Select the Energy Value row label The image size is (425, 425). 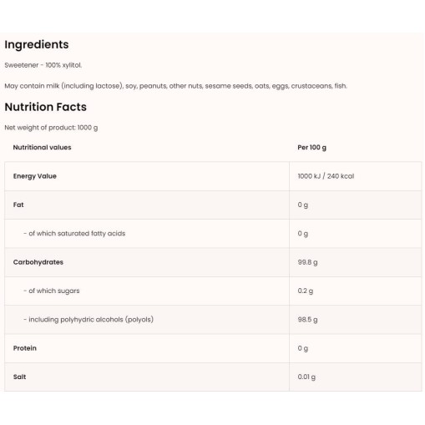35,176
